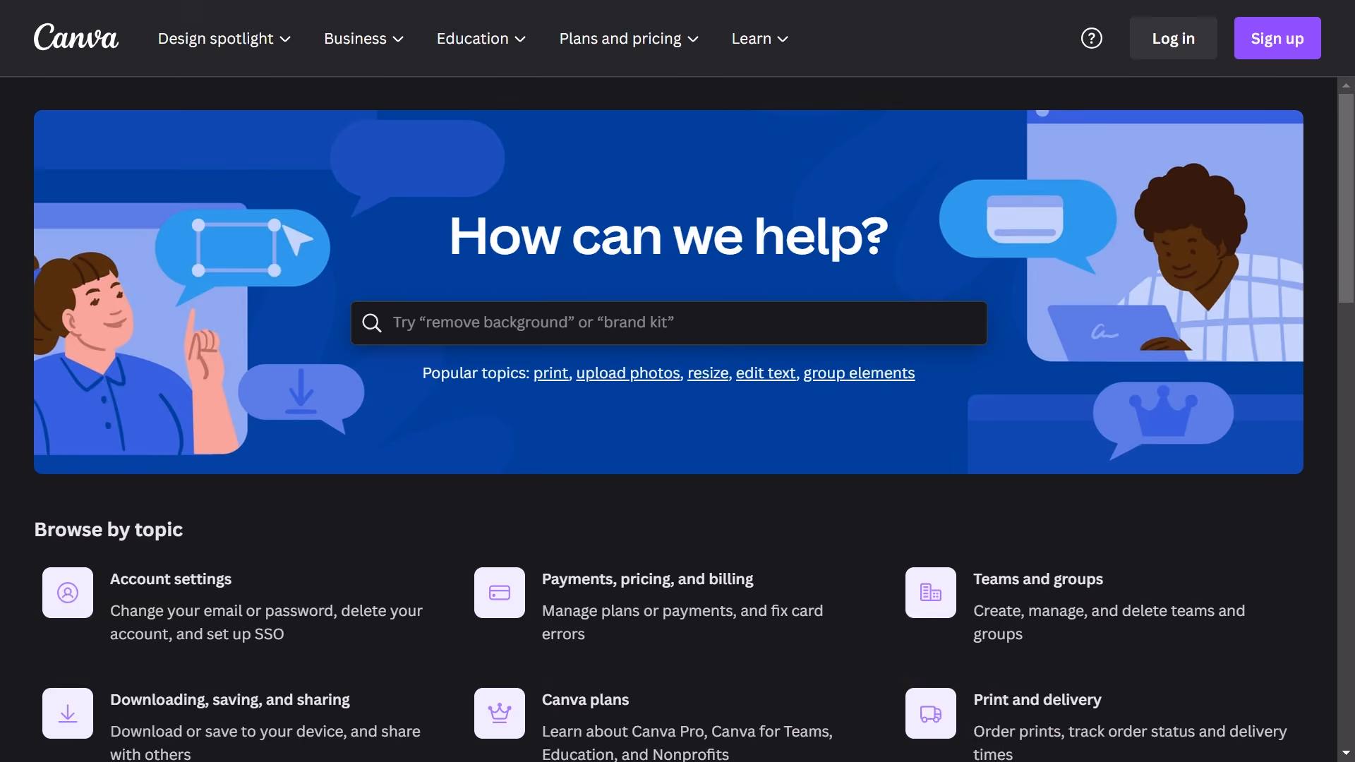Open the Payments credit card icon

pyautogui.click(x=500, y=593)
